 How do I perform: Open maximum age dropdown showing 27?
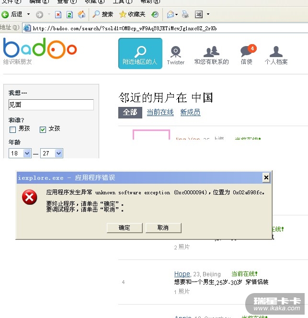(52, 153)
